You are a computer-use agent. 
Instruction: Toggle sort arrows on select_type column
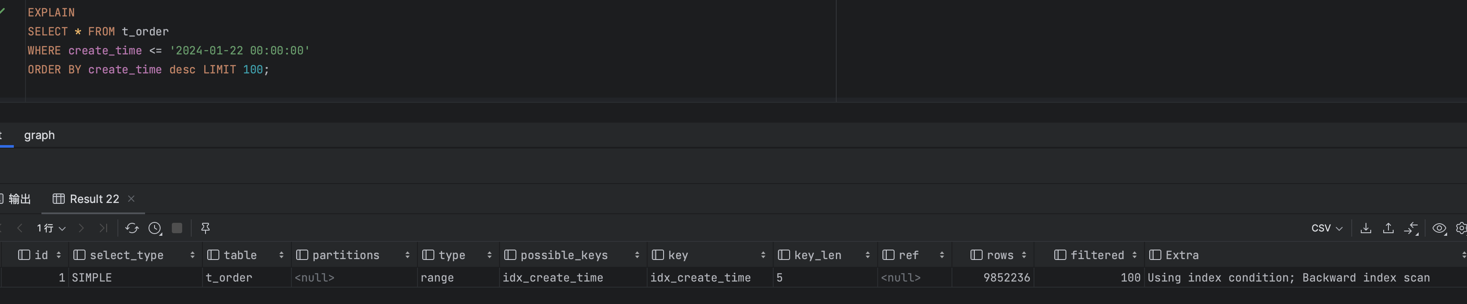[193, 255]
